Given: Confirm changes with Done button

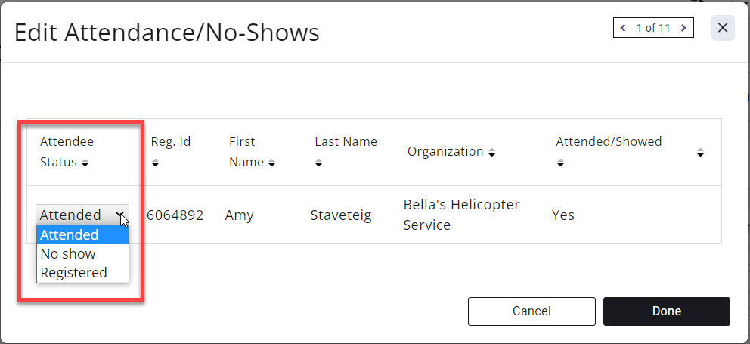Looking at the screenshot, I should pos(666,311).
